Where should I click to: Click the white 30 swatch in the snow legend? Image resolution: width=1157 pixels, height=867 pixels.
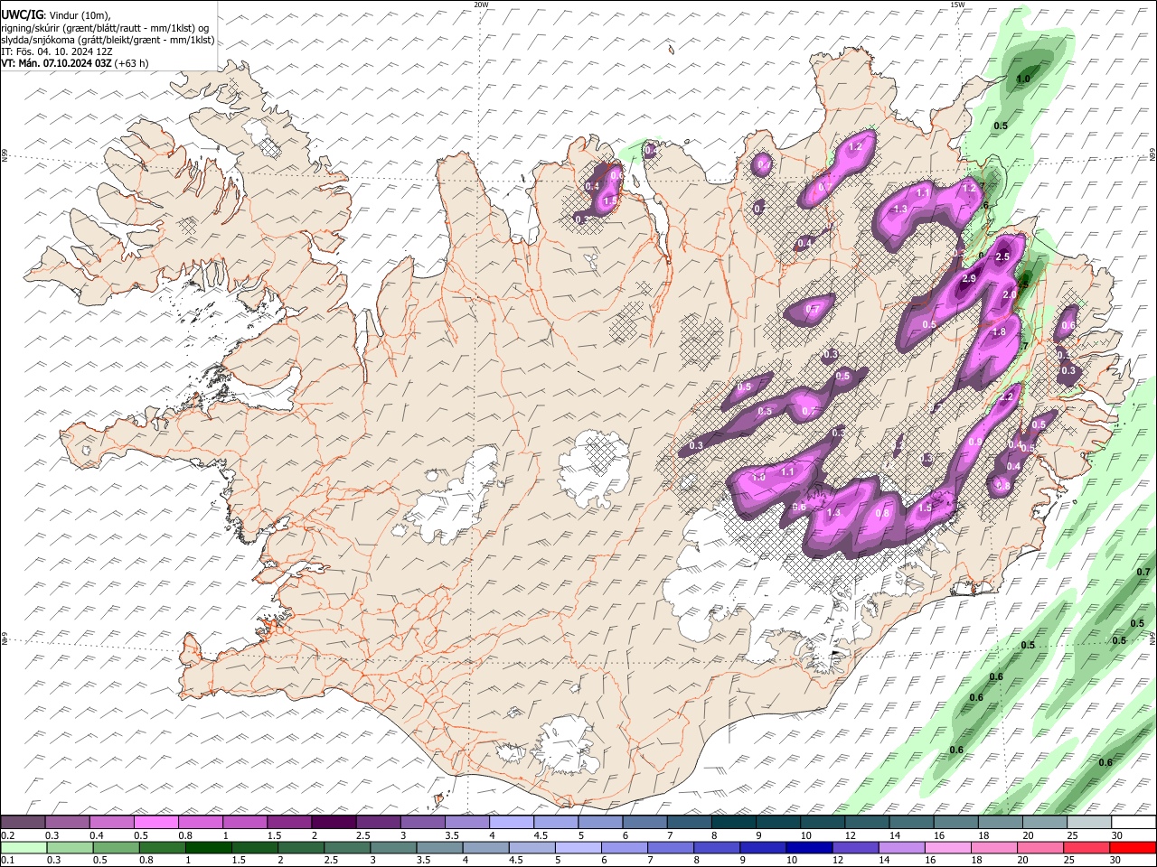point(1134,823)
